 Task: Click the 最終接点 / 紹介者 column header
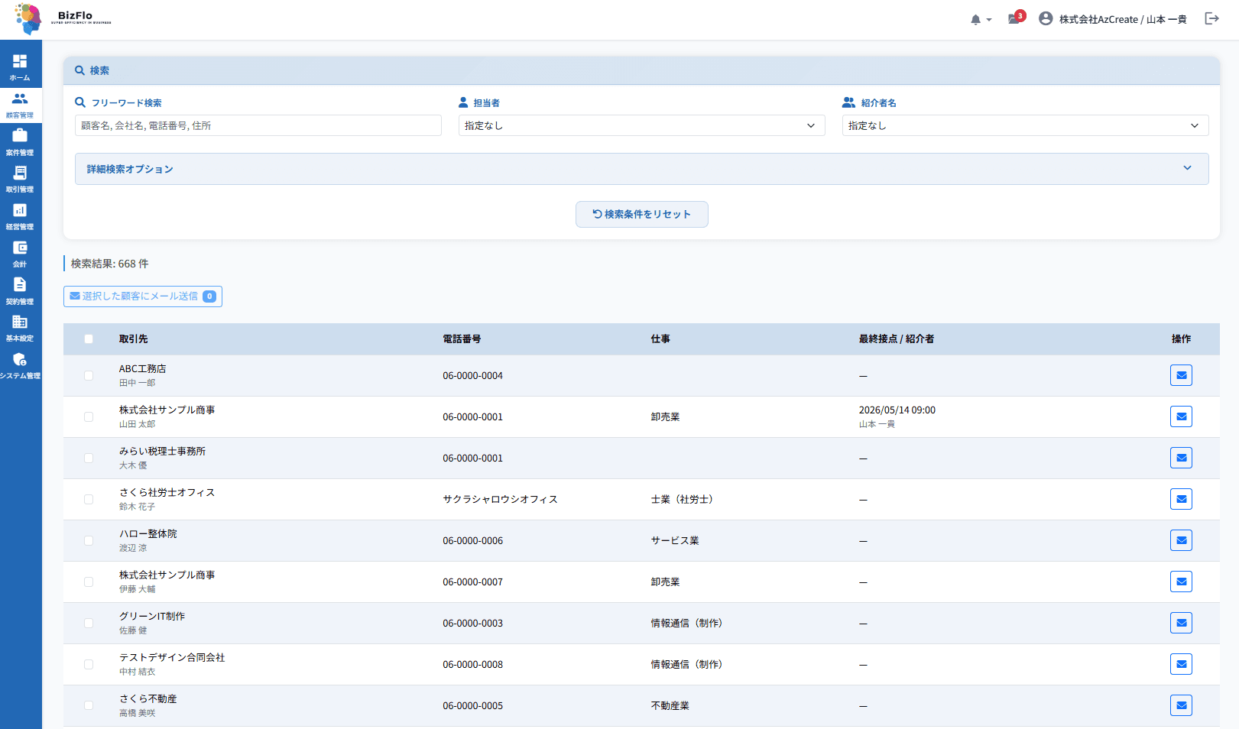coord(896,339)
